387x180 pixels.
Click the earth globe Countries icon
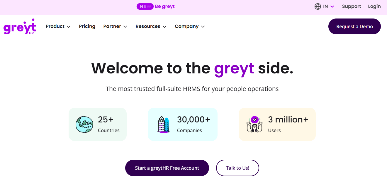84,125
